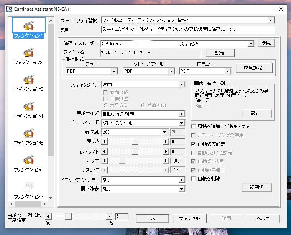The image size is (291, 235).
Task: Enable 原稿を追加して連続スキャン checkbox
Action: point(193,127)
